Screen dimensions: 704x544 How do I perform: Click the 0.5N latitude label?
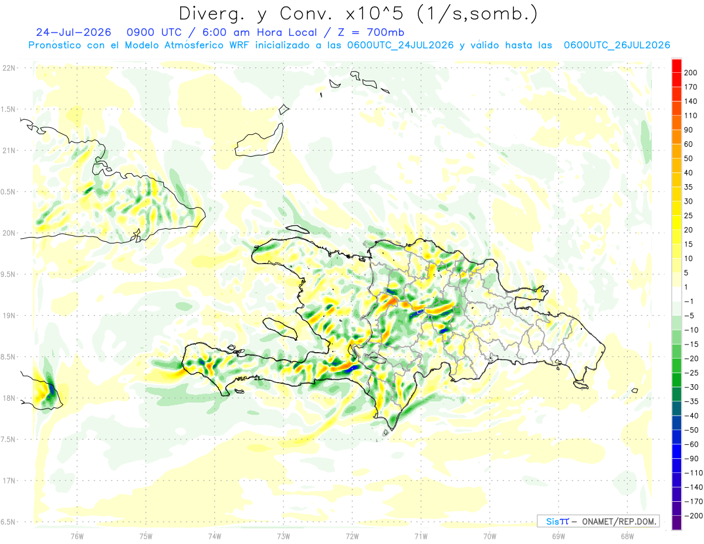(8, 192)
